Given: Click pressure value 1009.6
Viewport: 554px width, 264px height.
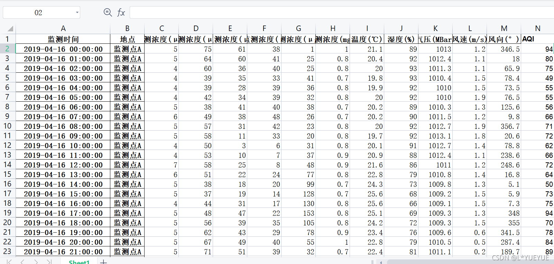Looking at the screenshot, I should [435, 232].
